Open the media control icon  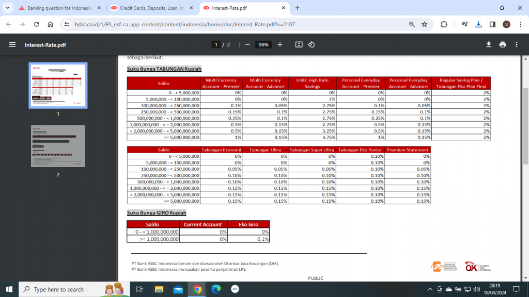click(x=464, y=24)
